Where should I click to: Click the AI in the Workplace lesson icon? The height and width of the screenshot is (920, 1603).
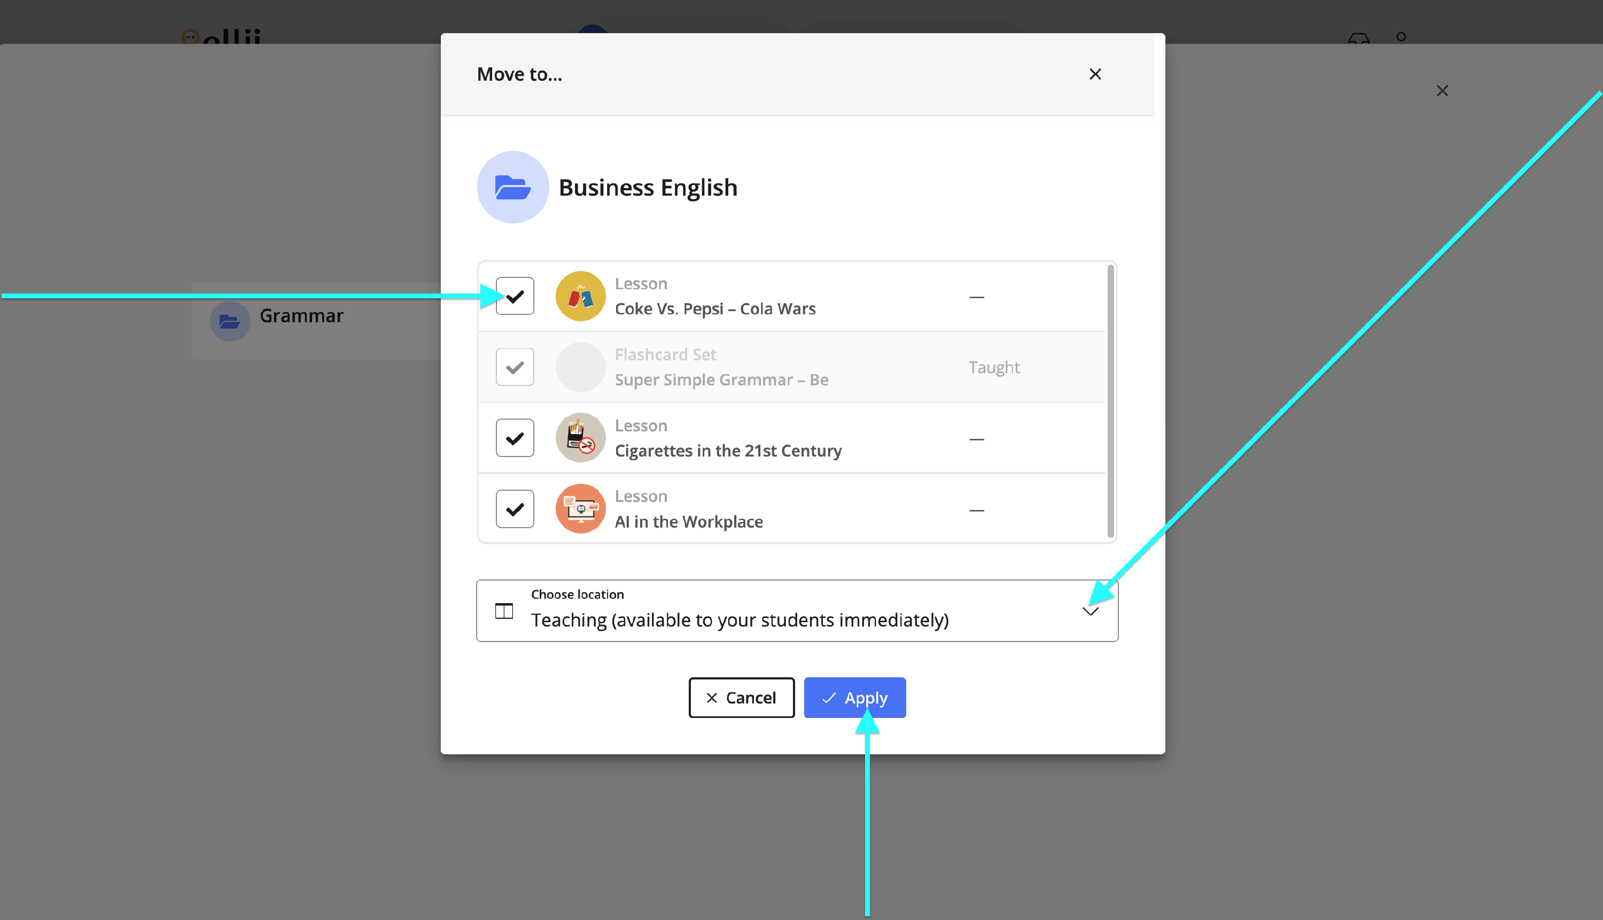580,509
